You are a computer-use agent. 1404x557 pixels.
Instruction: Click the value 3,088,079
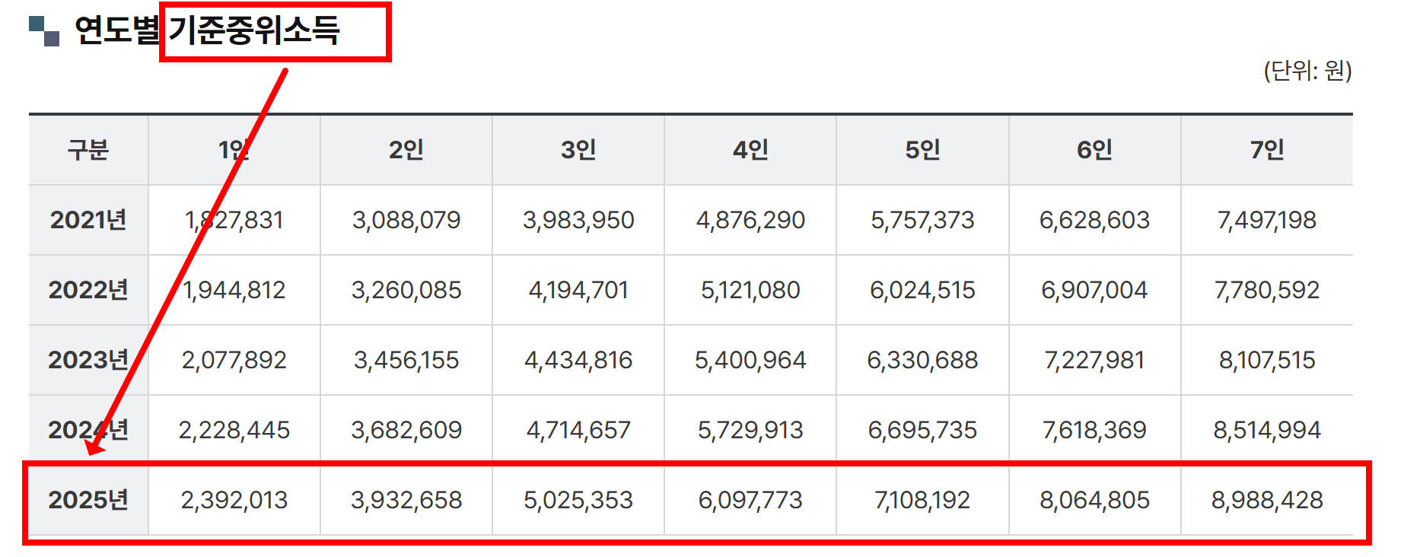[x=406, y=220]
